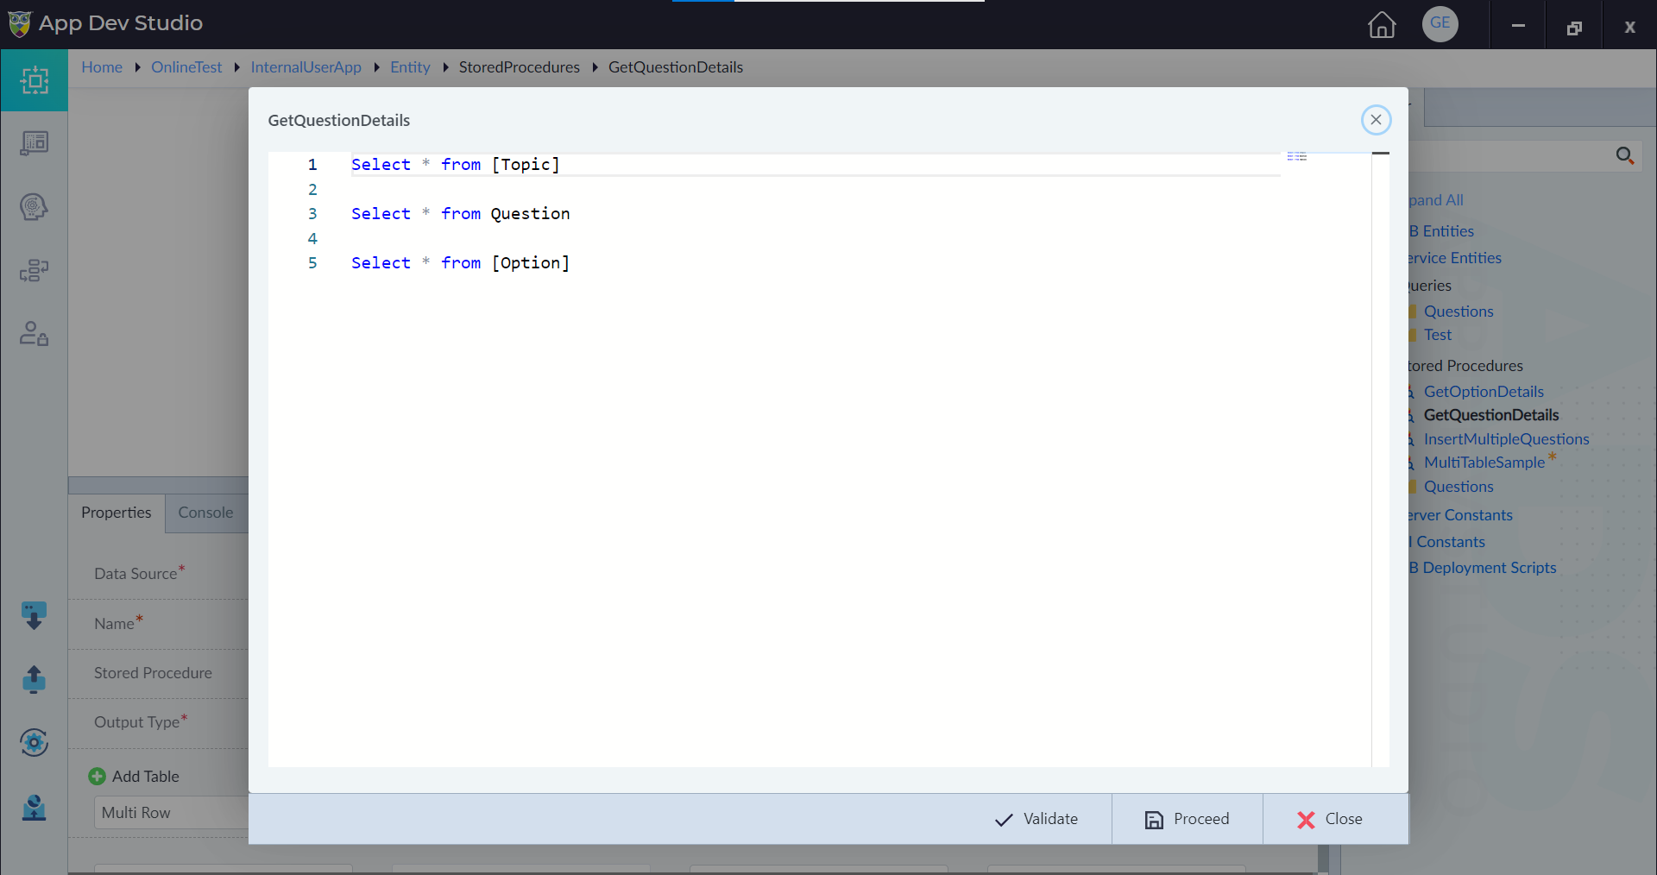Open InternalUserApp breadcrumb link
The image size is (1657, 875).
coord(306,67)
